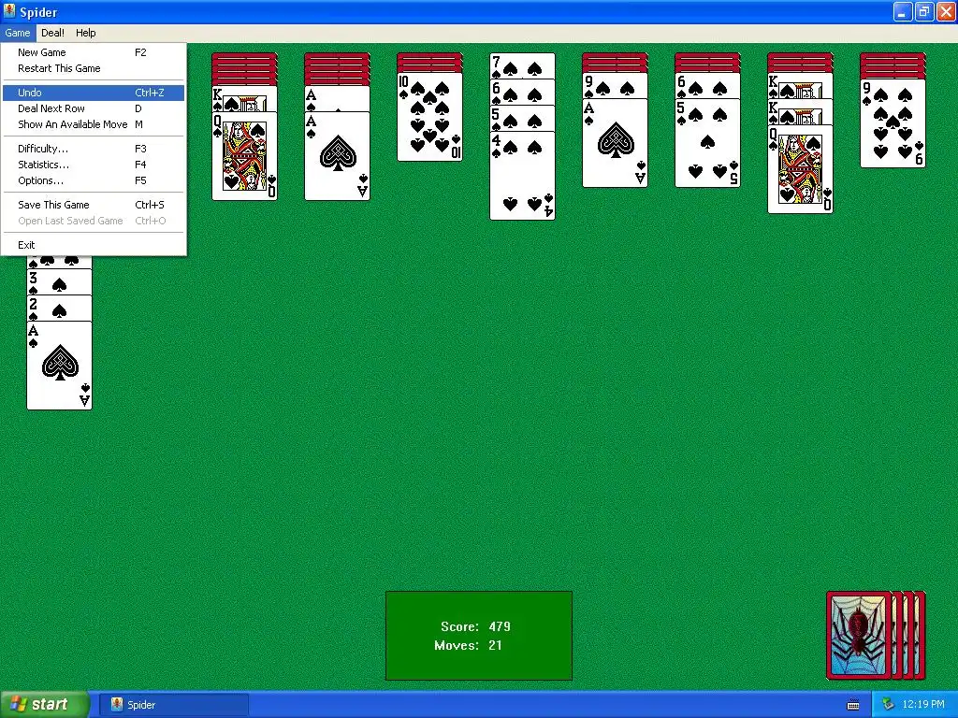Click Spider taskbar button
This screenshot has height=718, width=958.
(176, 705)
